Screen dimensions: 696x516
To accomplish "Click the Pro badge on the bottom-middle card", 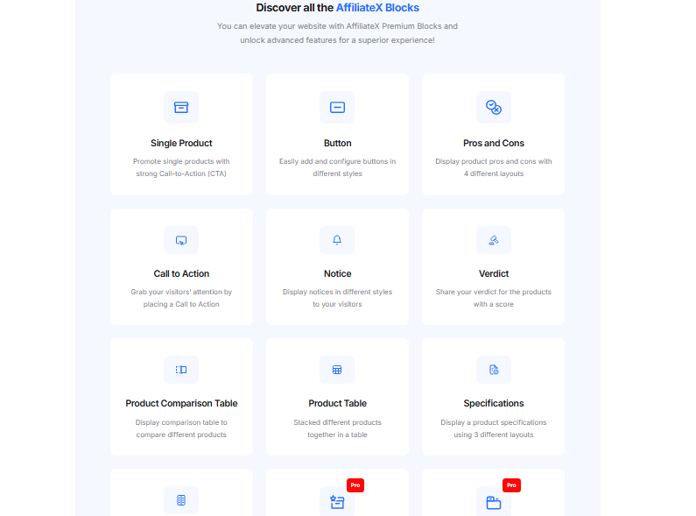I will 355,485.
